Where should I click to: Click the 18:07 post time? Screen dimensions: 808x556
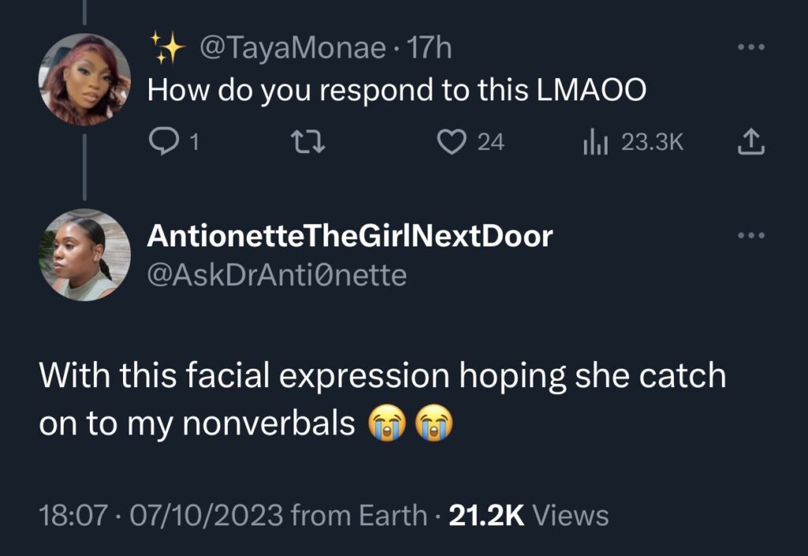(x=73, y=516)
